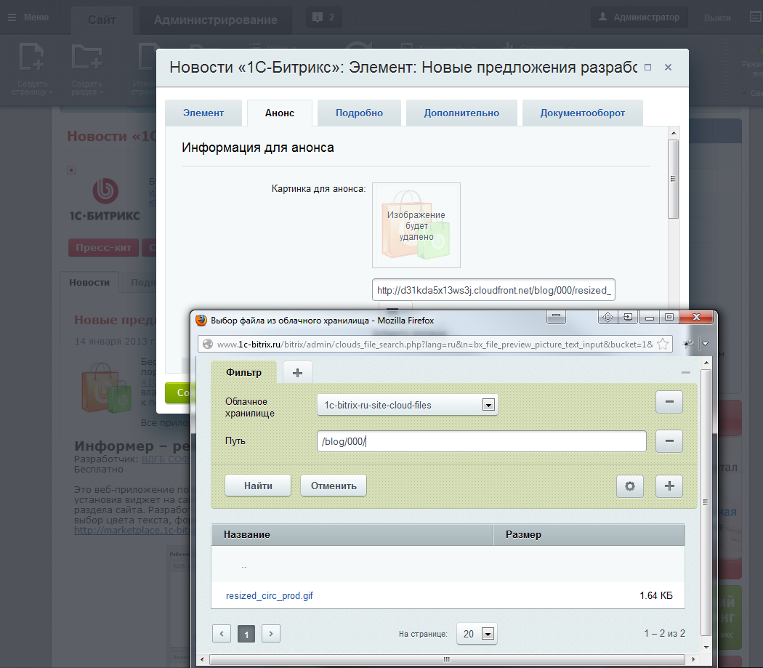Screen dimensions: 763x668
Task: Switch to the Администрирование tab
Action: pos(216,20)
